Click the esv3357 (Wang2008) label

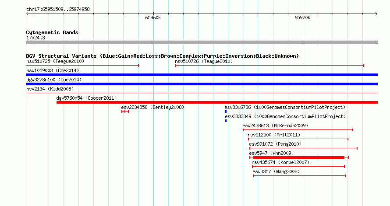[x=276, y=171]
